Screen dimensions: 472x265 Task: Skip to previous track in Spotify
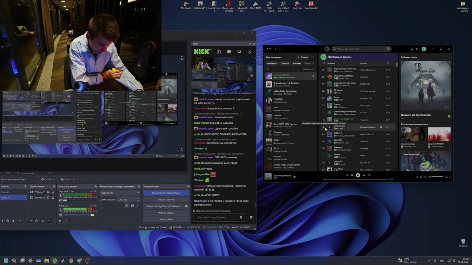[352, 175]
